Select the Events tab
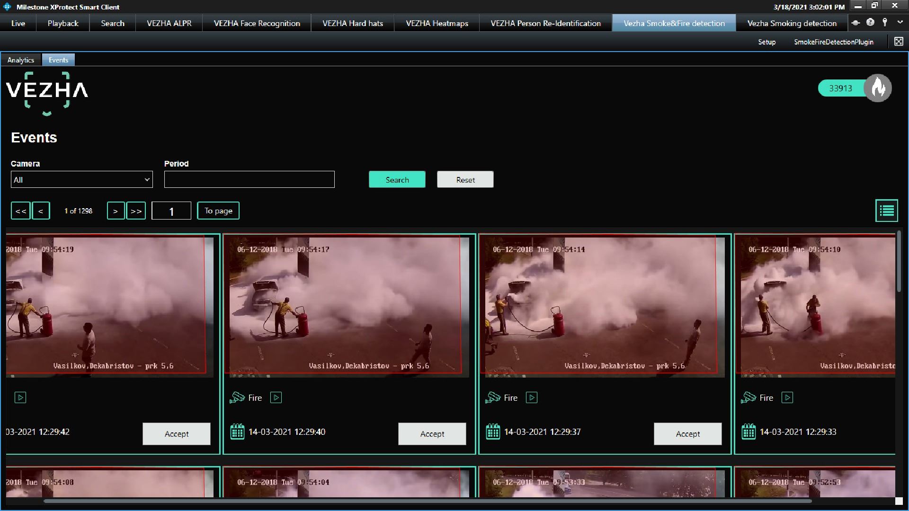Viewport: 909px width, 511px height. pyautogui.click(x=58, y=60)
